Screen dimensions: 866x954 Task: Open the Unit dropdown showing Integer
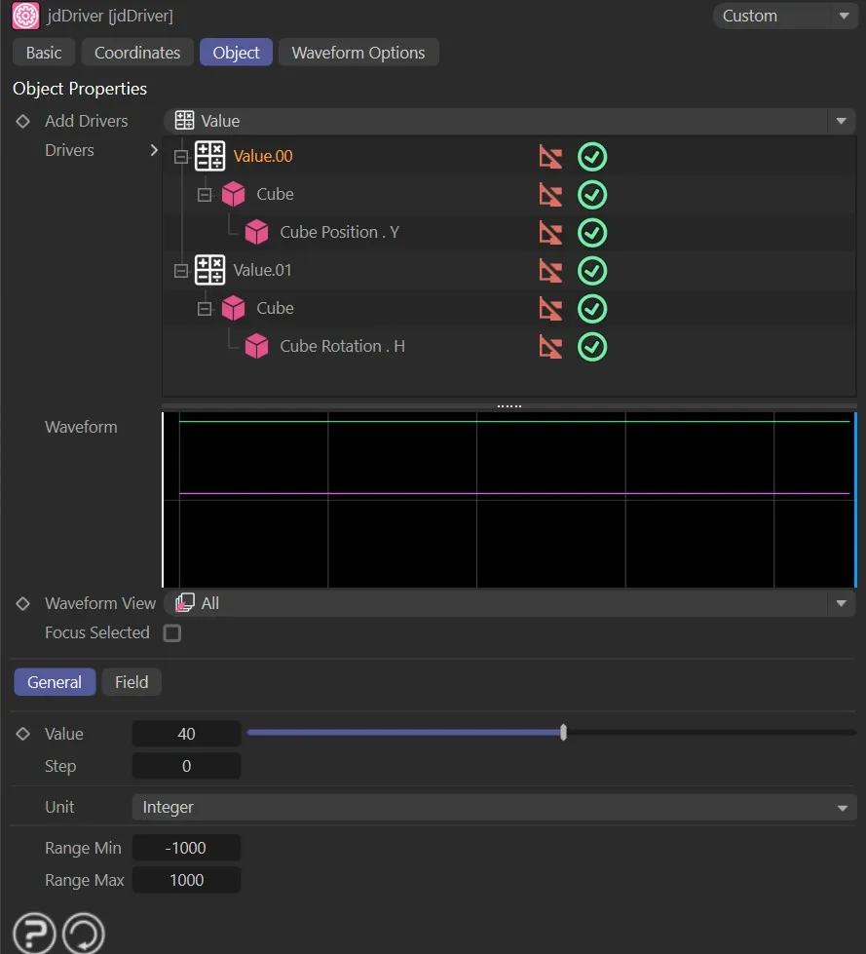click(x=492, y=807)
